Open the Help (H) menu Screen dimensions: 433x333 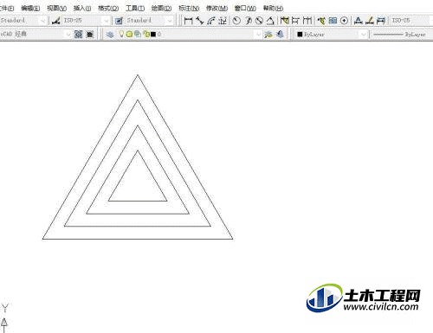pos(273,8)
